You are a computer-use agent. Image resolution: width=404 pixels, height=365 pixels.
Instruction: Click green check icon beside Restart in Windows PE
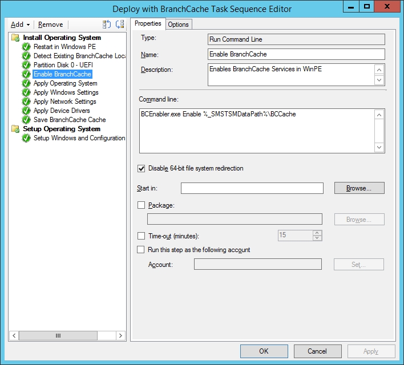[x=26, y=47]
